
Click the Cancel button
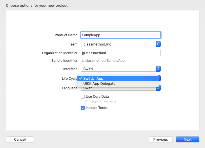(20, 139)
